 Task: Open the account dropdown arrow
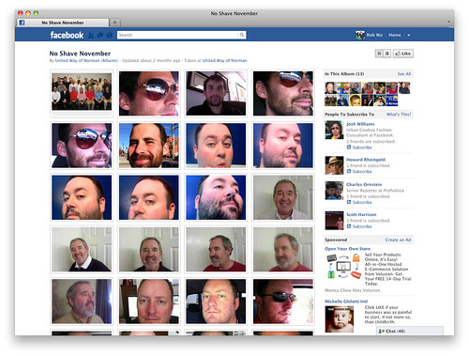point(409,36)
